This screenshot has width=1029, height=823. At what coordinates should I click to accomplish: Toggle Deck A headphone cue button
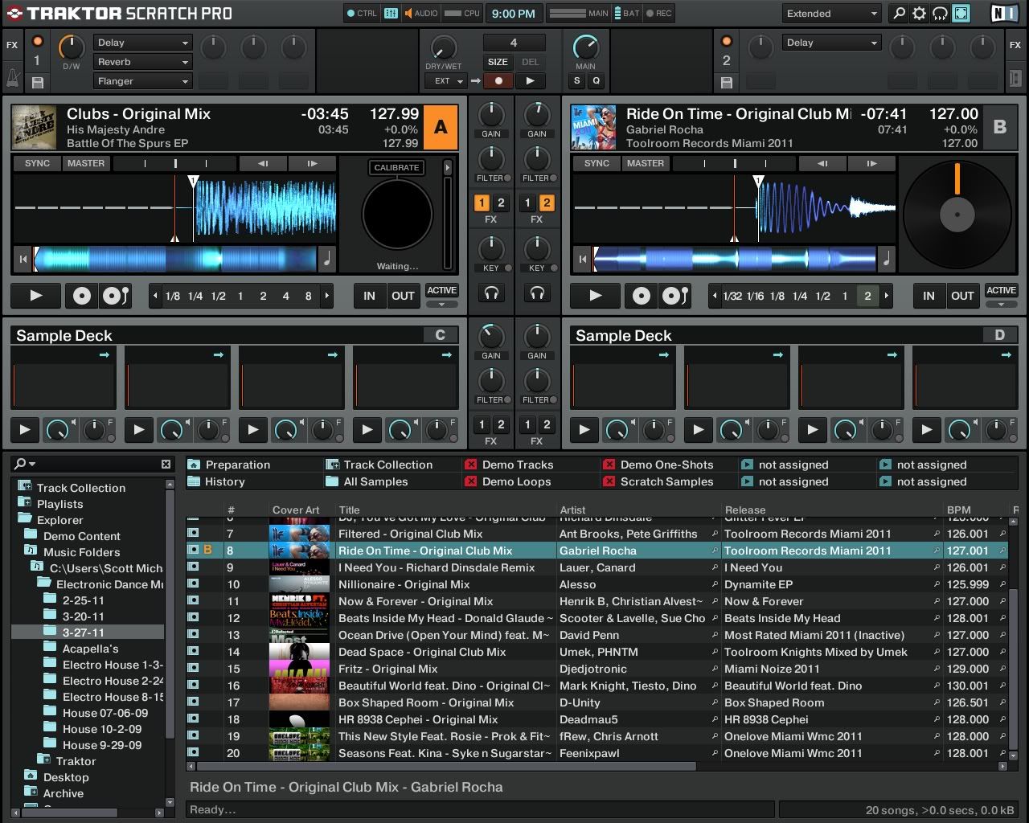click(491, 293)
